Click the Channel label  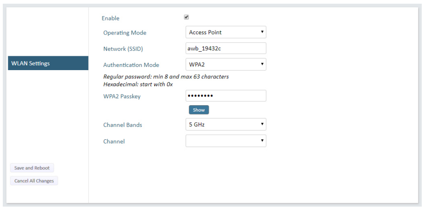114,141
